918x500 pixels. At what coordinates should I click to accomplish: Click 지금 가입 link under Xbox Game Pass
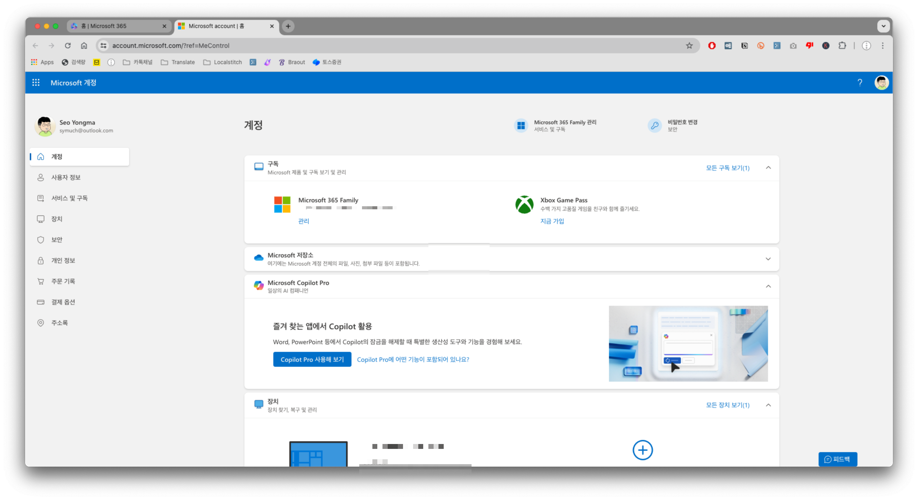[x=552, y=221]
